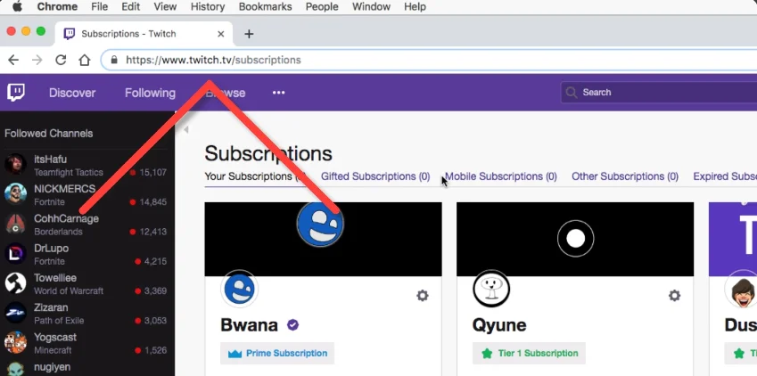
Task: Open Bwana subscription settings gear
Action: point(423,296)
